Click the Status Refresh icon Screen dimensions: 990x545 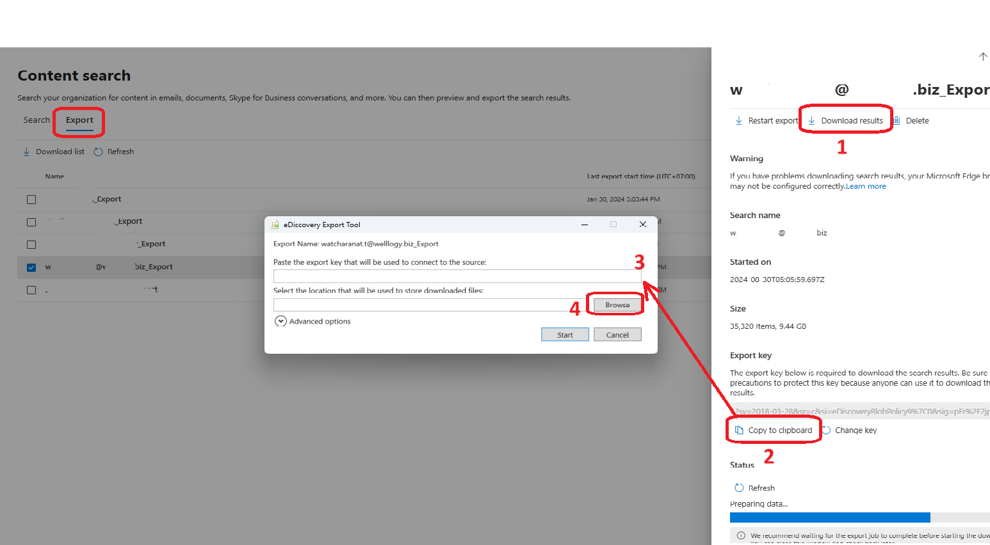(x=739, y=488)
